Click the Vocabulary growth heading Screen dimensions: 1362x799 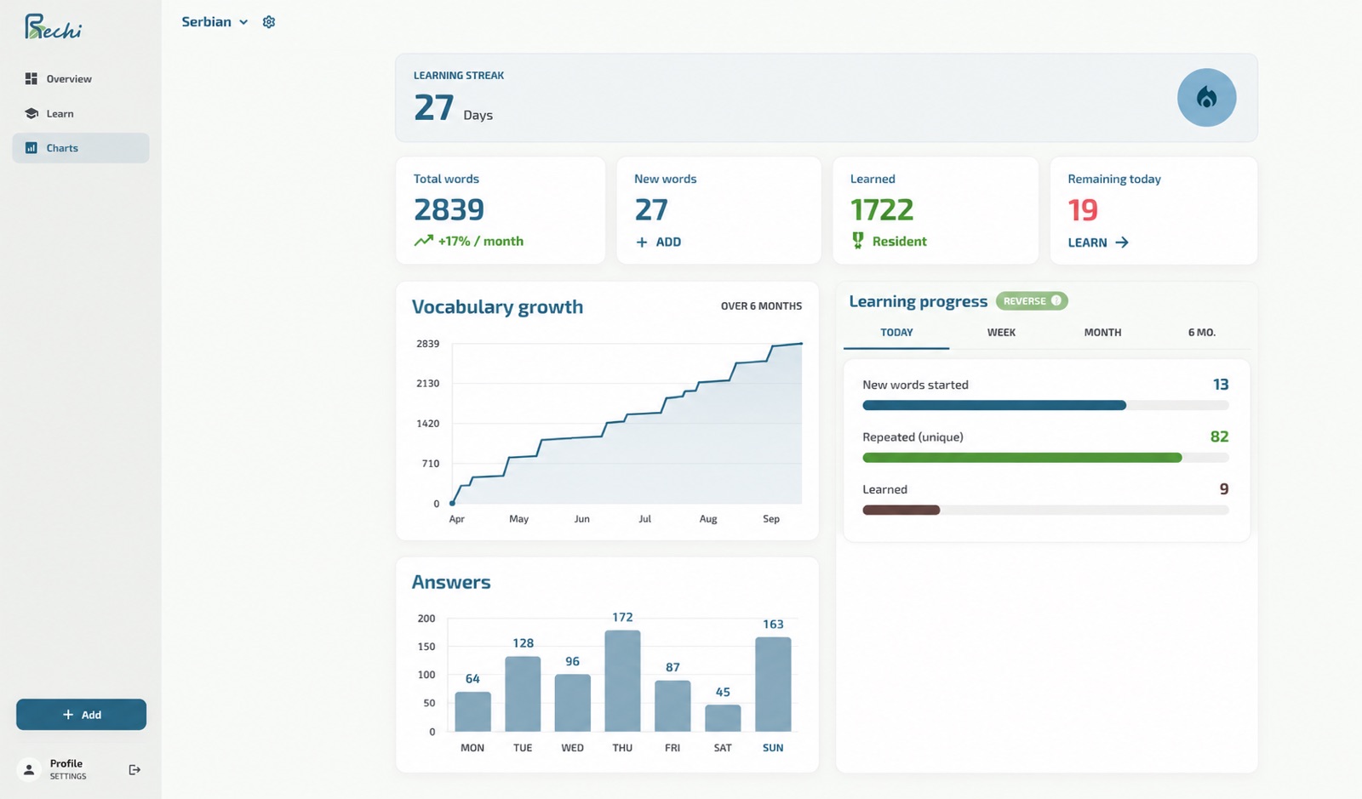coord(497,307)
